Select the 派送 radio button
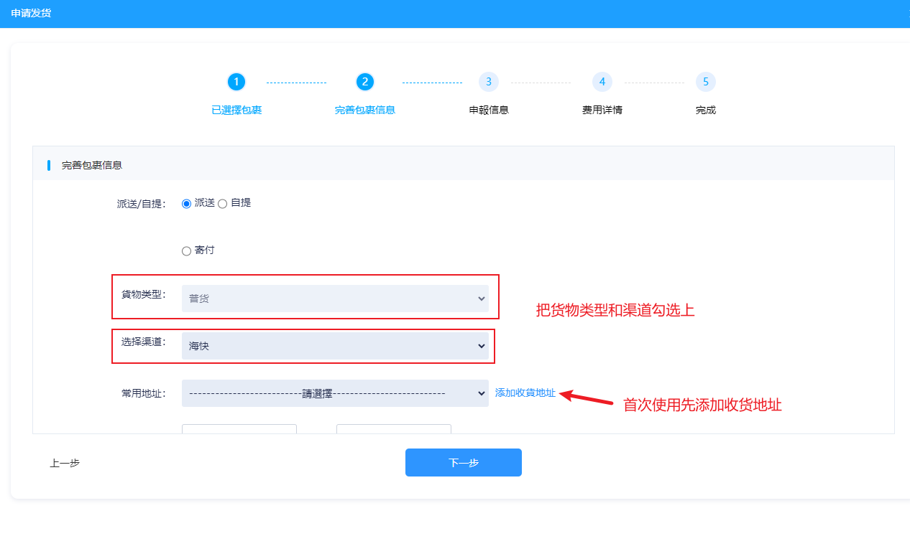The image size is (910, 554). 187,204
